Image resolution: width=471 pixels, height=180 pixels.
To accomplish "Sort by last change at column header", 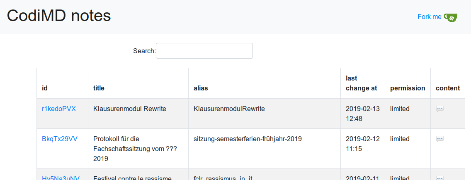I will click(x=361, y=83).
